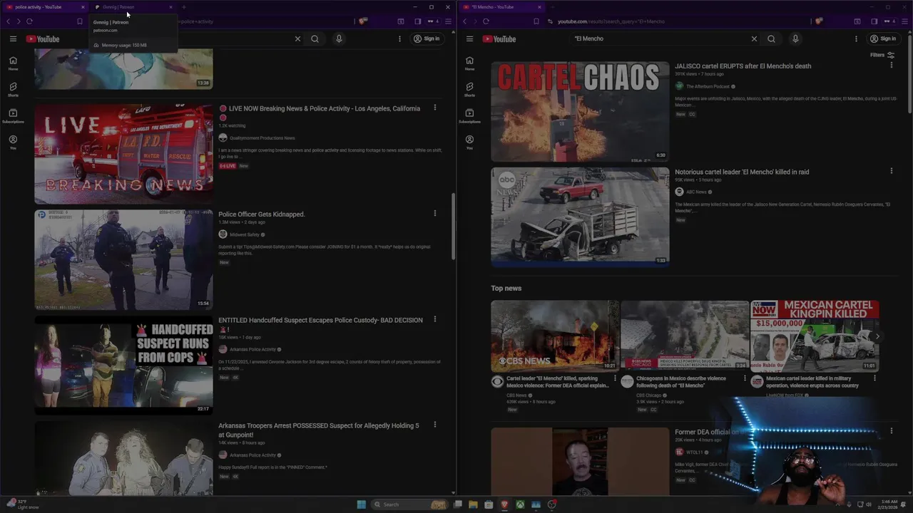This screenshot has width=913, height=513.
Task: Click left window page scrollbar thumb
Action: point(453,226)
